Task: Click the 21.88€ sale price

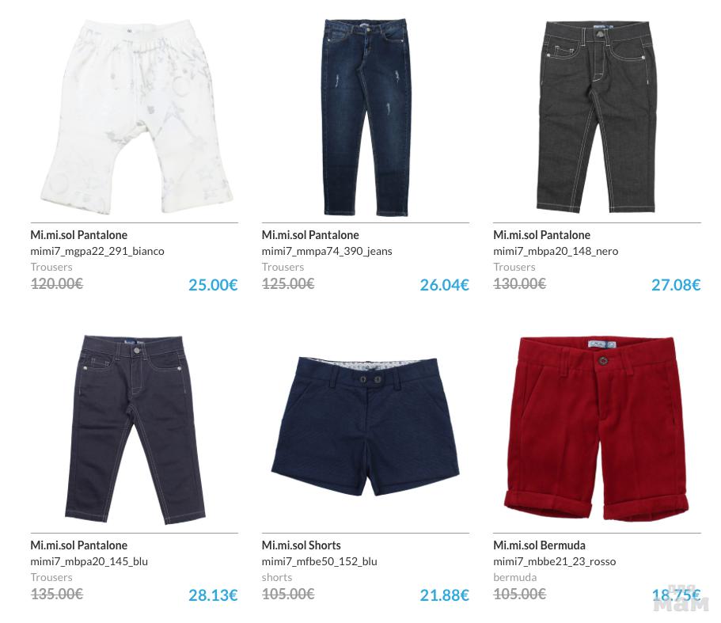Action: tap(444, 595)
